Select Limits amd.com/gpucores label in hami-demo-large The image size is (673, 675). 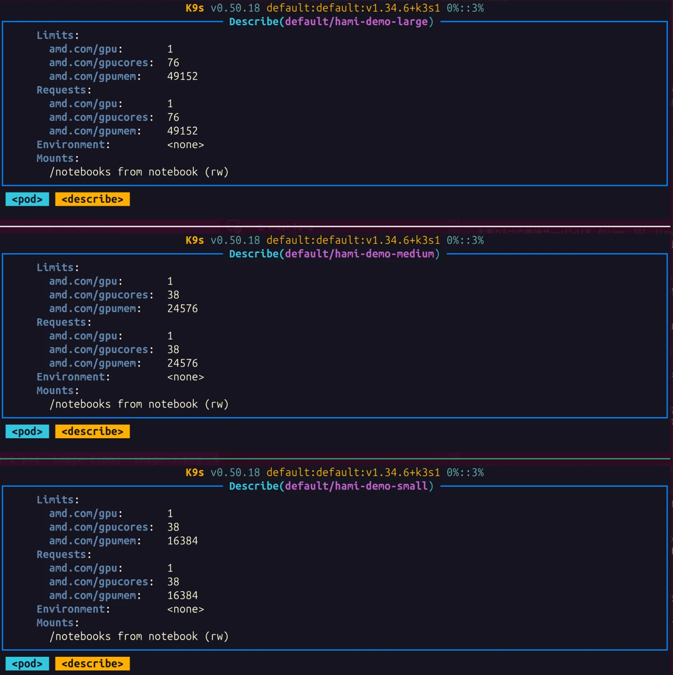tap(101, 63)
